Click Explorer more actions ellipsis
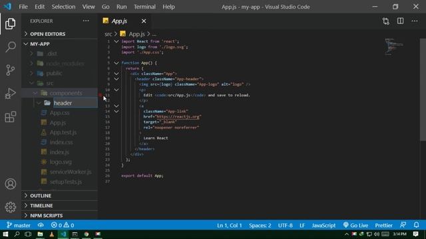This screenshot has height=239, width=426. click(86, 21)
